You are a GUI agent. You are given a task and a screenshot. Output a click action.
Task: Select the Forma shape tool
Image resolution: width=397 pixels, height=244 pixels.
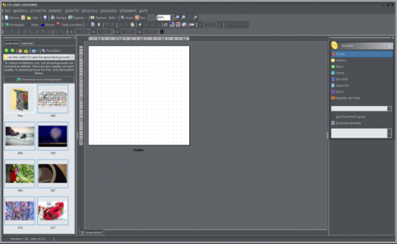pyautogui.click(x=47, y=25)
